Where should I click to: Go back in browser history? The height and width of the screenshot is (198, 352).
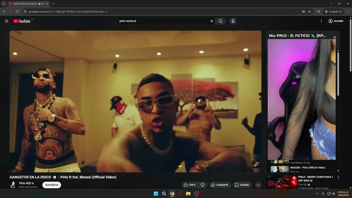tap(4, 12)
